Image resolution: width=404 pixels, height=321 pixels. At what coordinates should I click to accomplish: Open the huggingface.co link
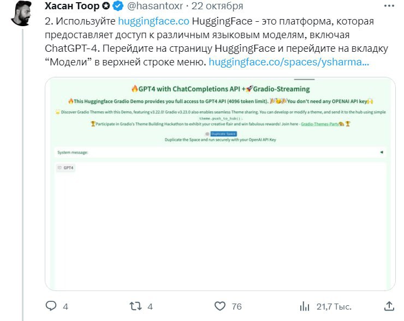(x=153, y=21)
